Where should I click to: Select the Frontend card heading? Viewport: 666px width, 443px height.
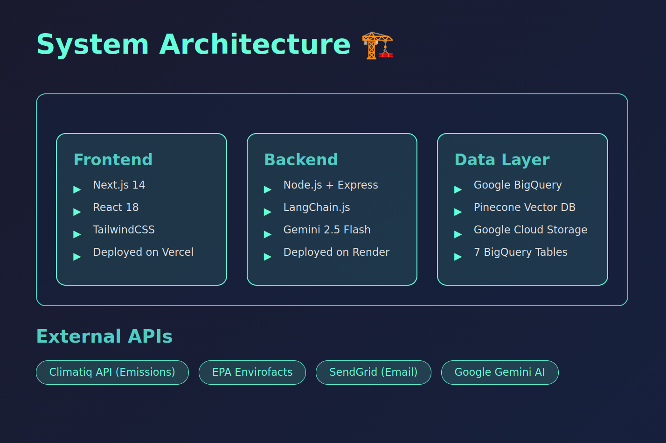(x=113, y=160)
